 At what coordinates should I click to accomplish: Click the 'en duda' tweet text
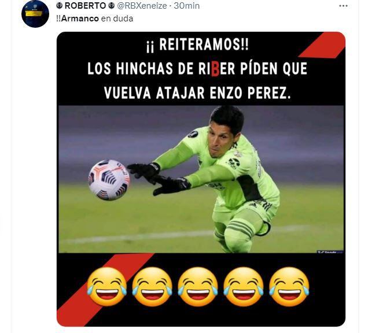pyautogui.click(x=117, y=18)
